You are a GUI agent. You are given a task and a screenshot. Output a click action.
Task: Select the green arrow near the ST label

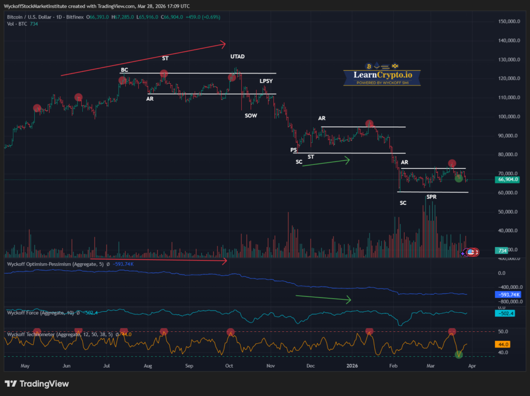click(x=326, y=162)
